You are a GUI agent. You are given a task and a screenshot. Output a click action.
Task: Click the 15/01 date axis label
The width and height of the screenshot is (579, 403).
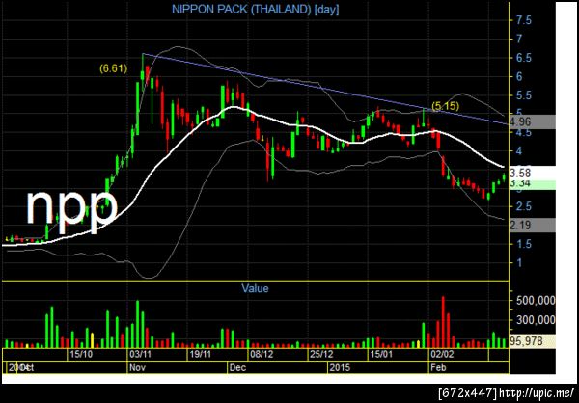tap(381, 355)
